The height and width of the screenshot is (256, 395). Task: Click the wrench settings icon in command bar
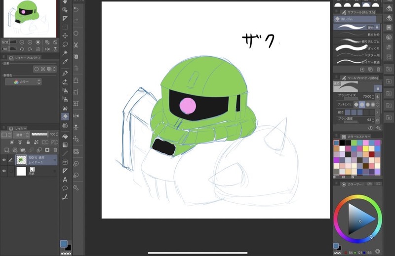pyautogui.click(x=76, y=187)
